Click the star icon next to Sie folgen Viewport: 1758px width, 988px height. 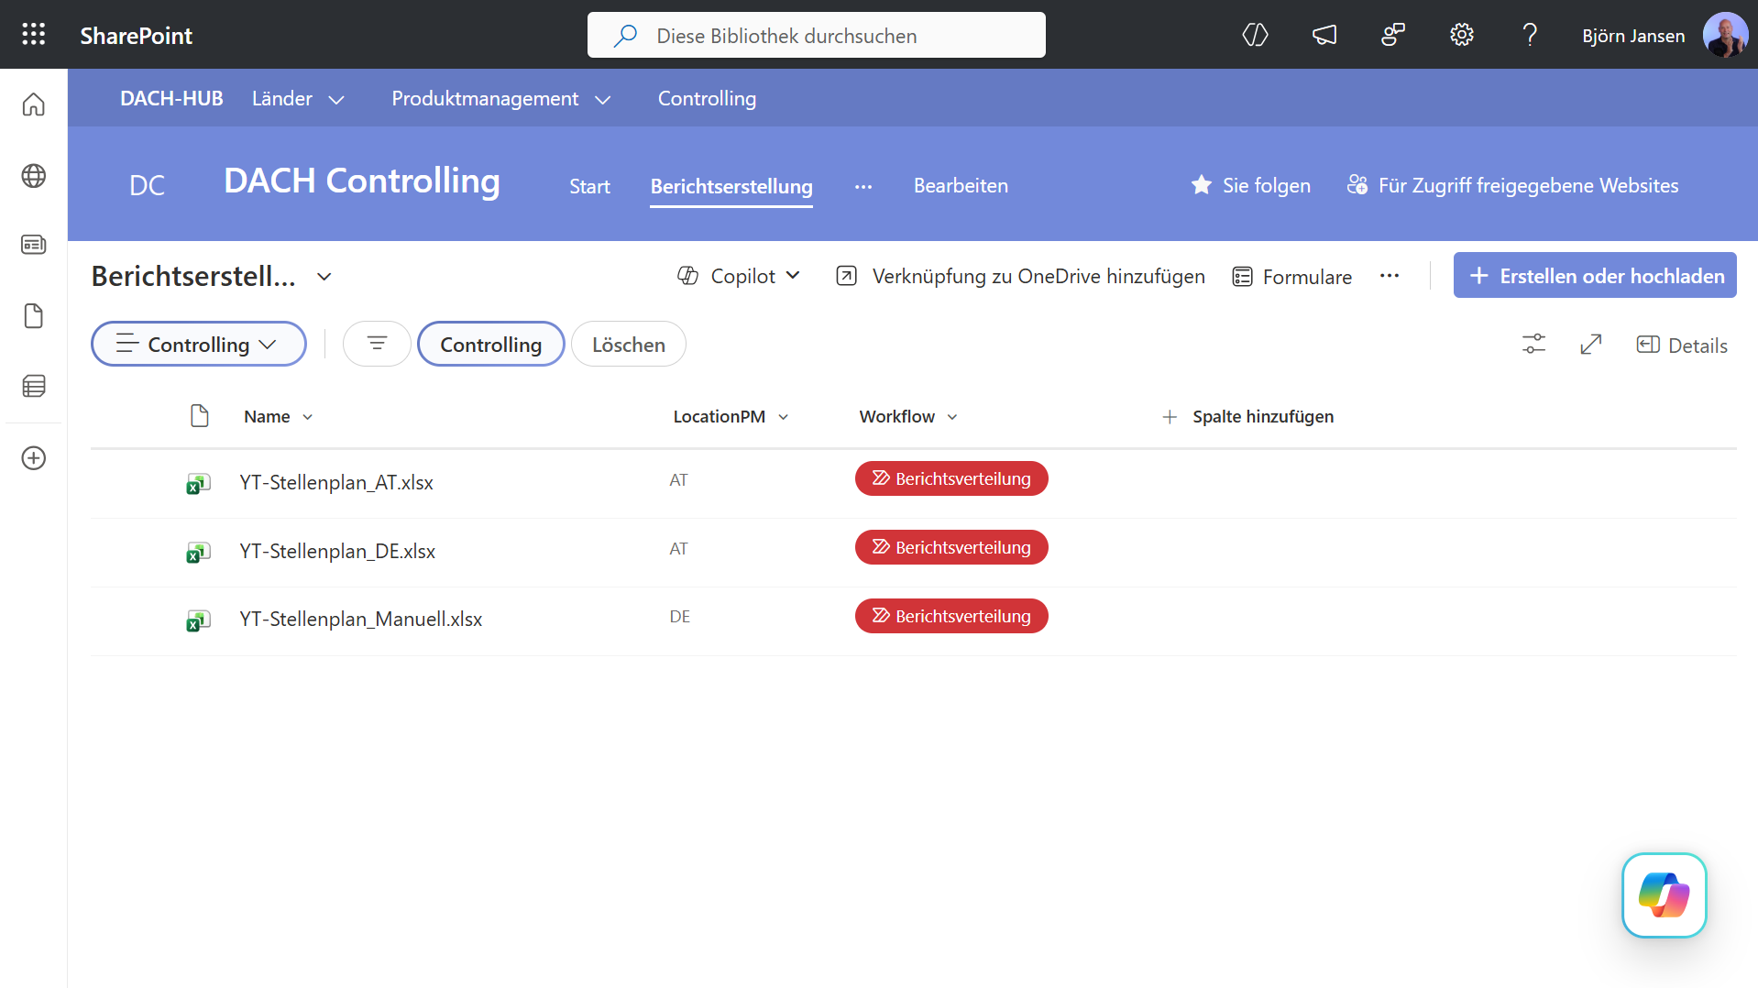click(x=1202, y=185)
